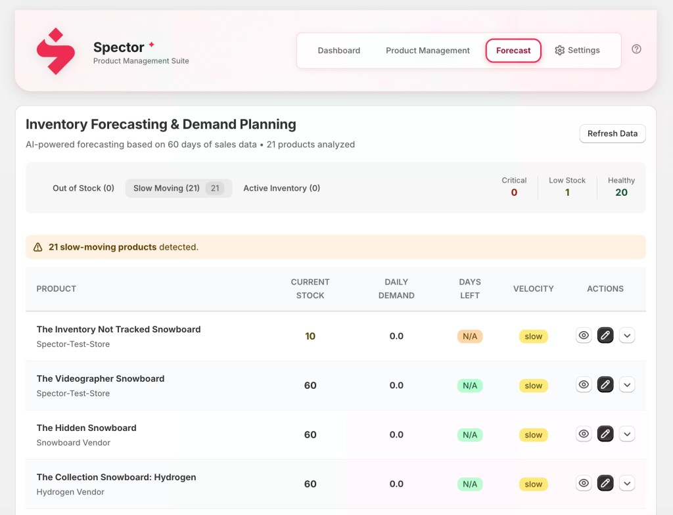
Task: Click the yellow slow velocity badge, first row
Action: (533, 336)
